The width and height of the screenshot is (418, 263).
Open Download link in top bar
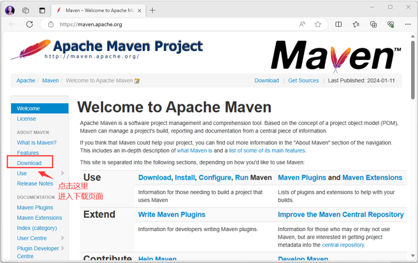tap(266, 80)
